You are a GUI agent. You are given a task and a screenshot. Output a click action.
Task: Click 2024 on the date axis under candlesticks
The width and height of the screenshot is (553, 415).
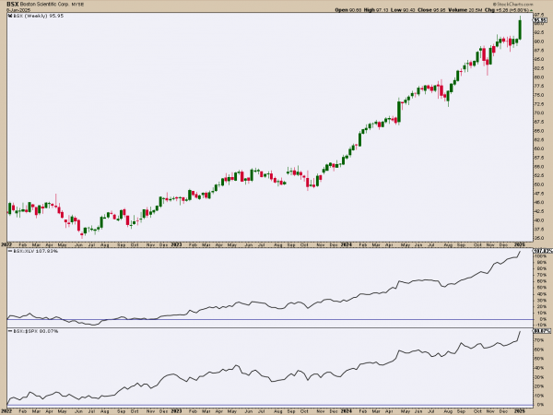click(x=346, y=244)
